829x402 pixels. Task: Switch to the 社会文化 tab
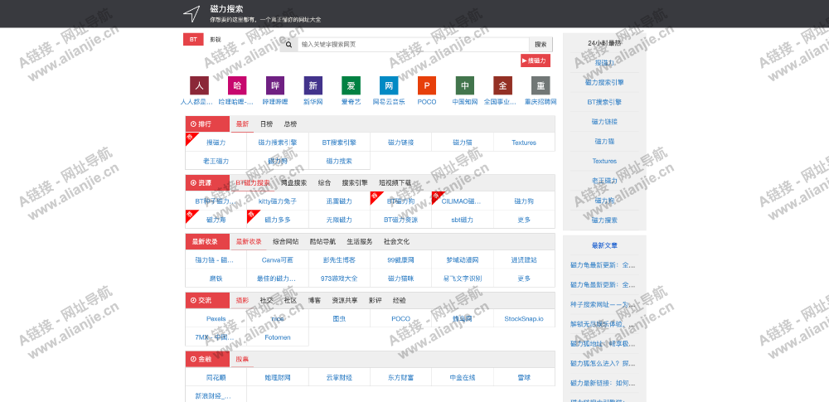pyautogui.click(x=396, y=241)
